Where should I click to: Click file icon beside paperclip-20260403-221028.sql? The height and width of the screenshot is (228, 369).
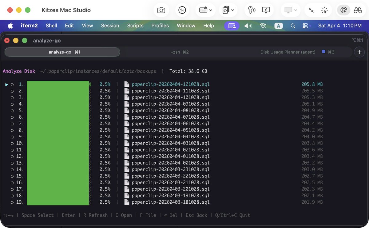tap(127, 176)
